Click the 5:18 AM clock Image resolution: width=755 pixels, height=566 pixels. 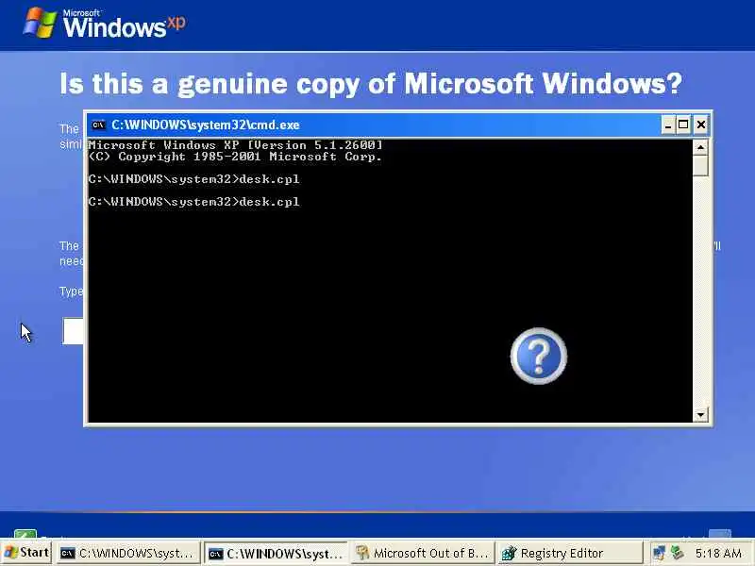pos(718,554)
